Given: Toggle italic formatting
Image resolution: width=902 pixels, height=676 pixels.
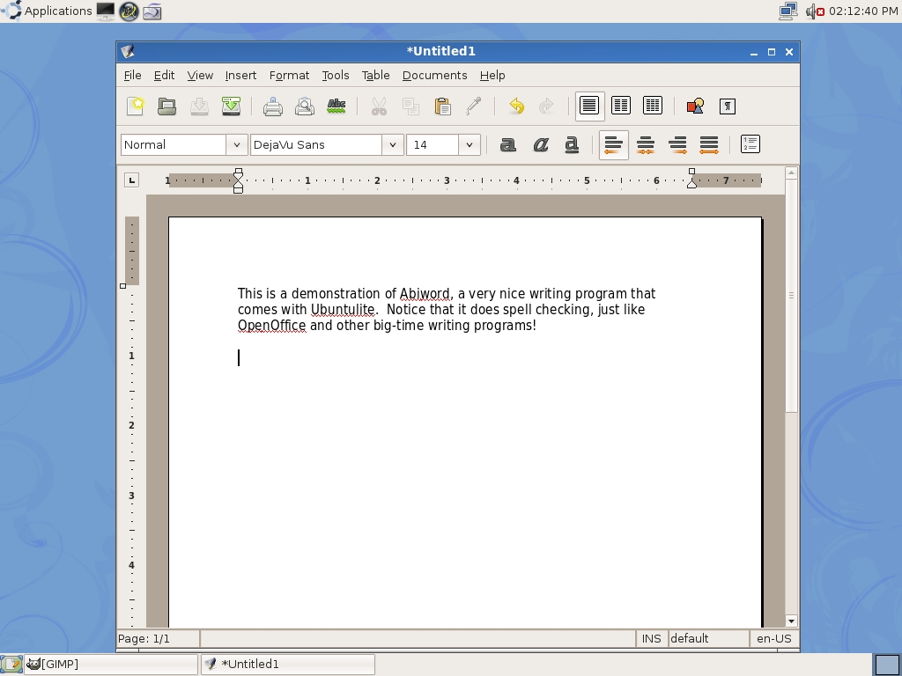Looking at the screenshot, I should [540, 145].
